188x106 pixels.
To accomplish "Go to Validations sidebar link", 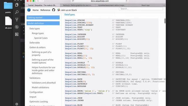I will point(35,78).
